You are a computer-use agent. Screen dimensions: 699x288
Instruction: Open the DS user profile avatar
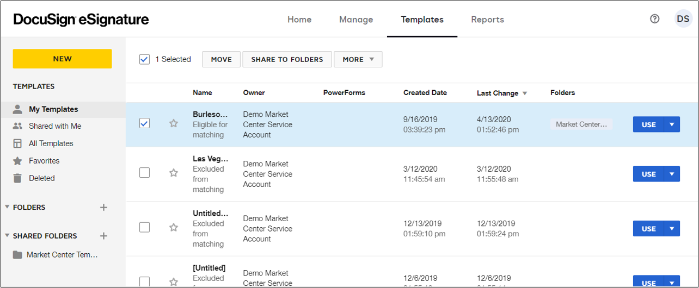(x=683, y=19)
